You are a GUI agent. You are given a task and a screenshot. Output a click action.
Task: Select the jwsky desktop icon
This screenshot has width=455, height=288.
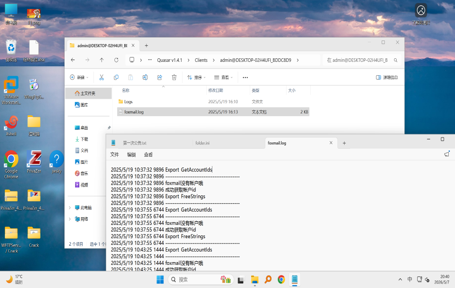click(57, 162)
